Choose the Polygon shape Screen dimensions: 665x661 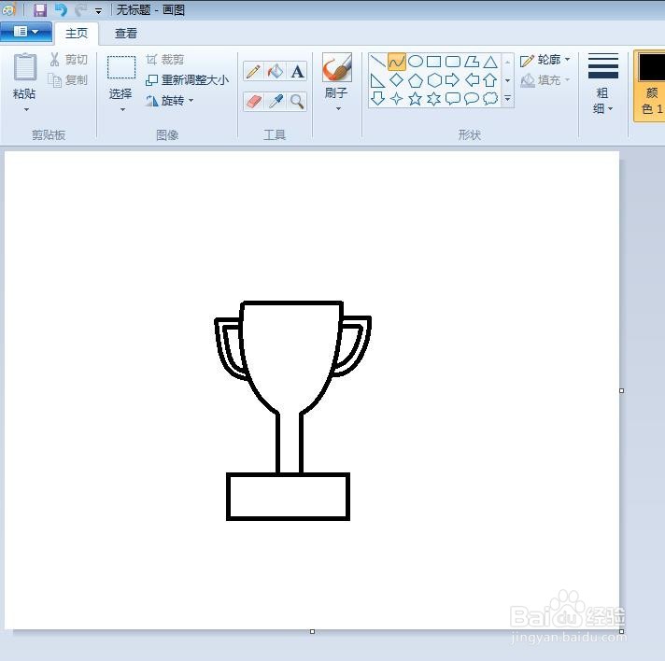pos(472,62)
